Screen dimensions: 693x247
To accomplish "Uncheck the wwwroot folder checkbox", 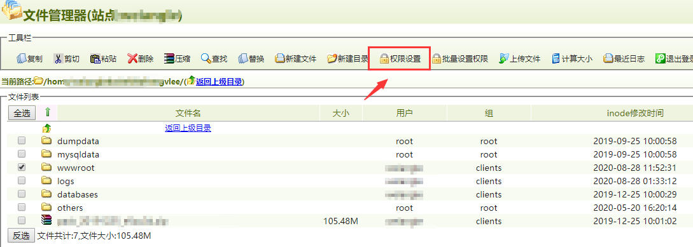I will (21, 168).
